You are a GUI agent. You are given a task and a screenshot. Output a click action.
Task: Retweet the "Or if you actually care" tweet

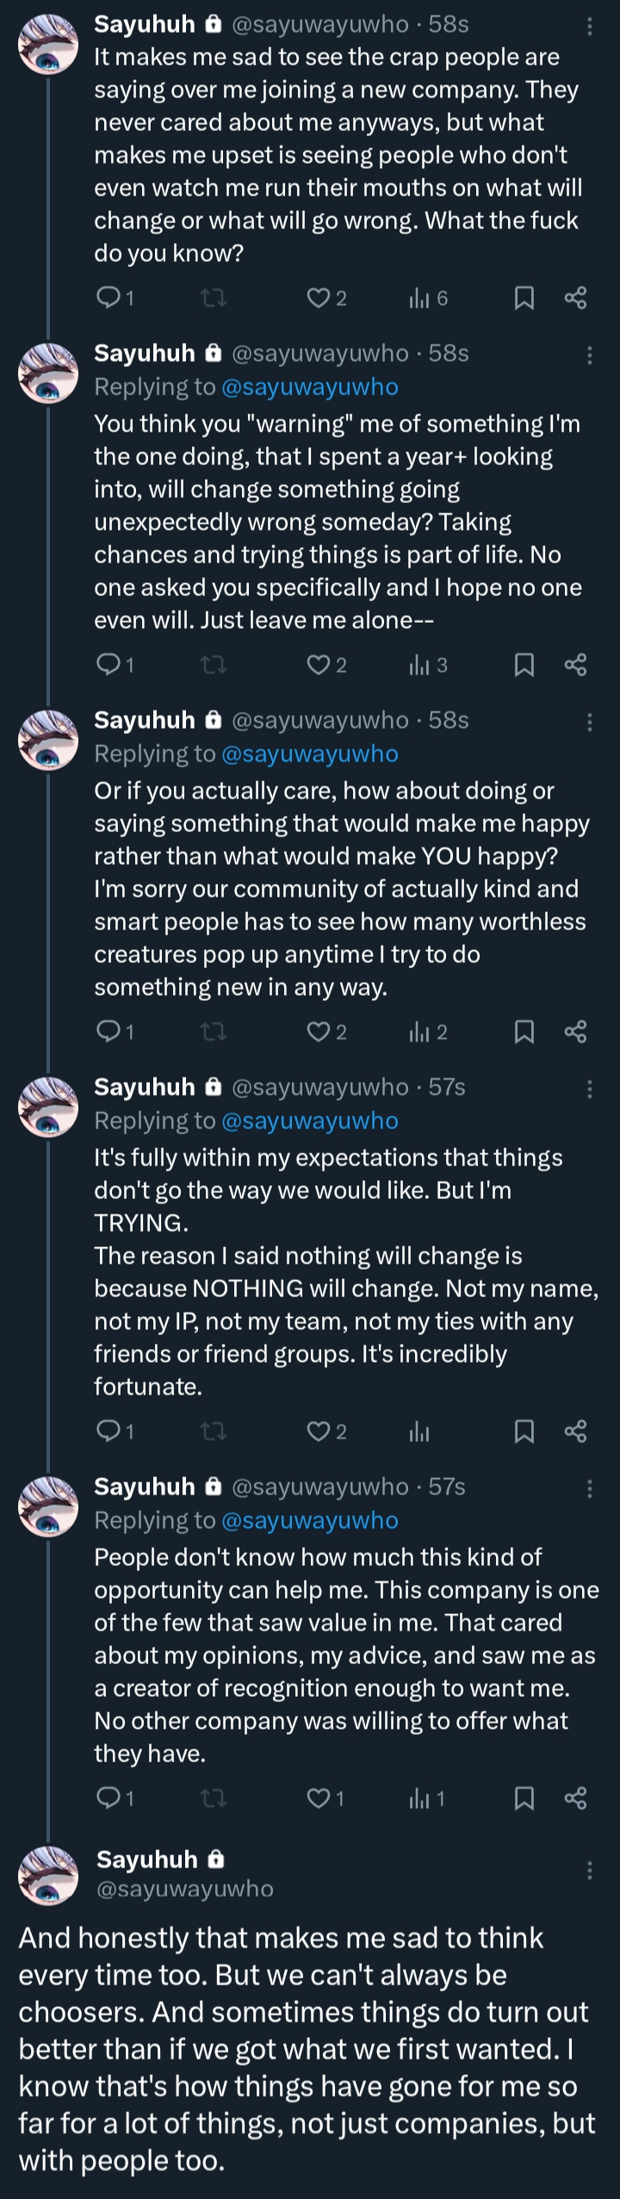(x=213, y=1032)
